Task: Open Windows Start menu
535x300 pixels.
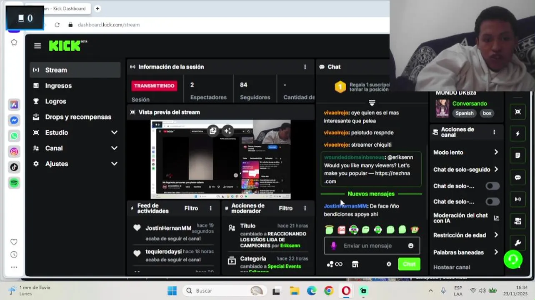Action: (172, 291)
